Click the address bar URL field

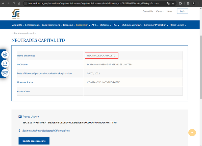(93, 3)
